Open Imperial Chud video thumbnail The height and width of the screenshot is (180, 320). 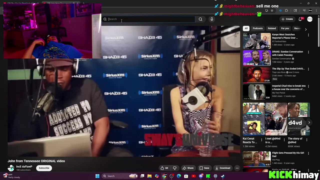(x=257, y=92)
